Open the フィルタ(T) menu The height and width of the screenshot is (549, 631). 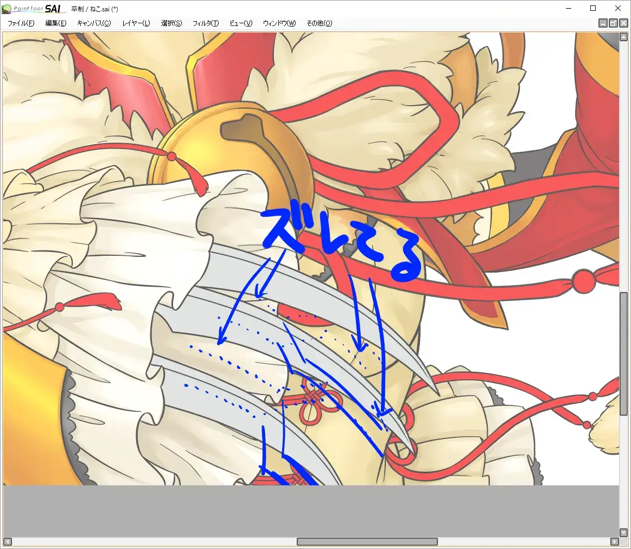[x=206, y=23]
